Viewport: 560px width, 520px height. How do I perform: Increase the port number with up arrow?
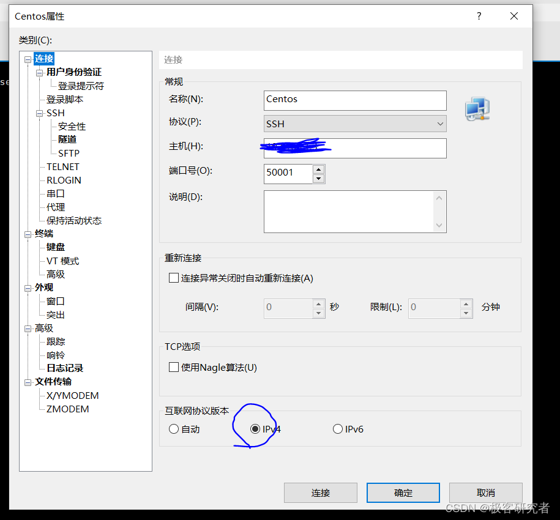318,169
